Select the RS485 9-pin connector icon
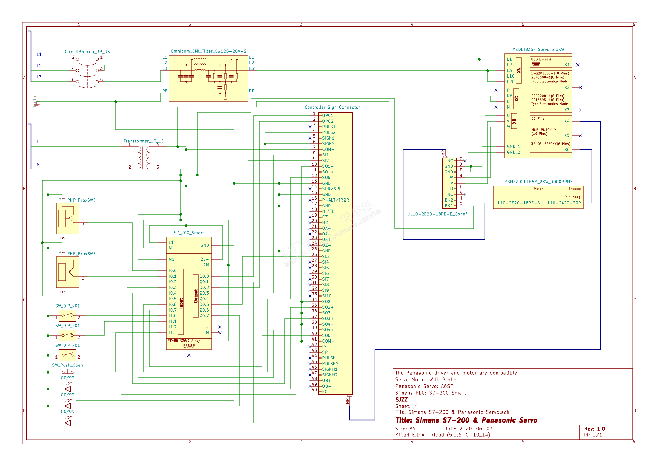This screenshot has width=659, height=466. coord(189,346)
